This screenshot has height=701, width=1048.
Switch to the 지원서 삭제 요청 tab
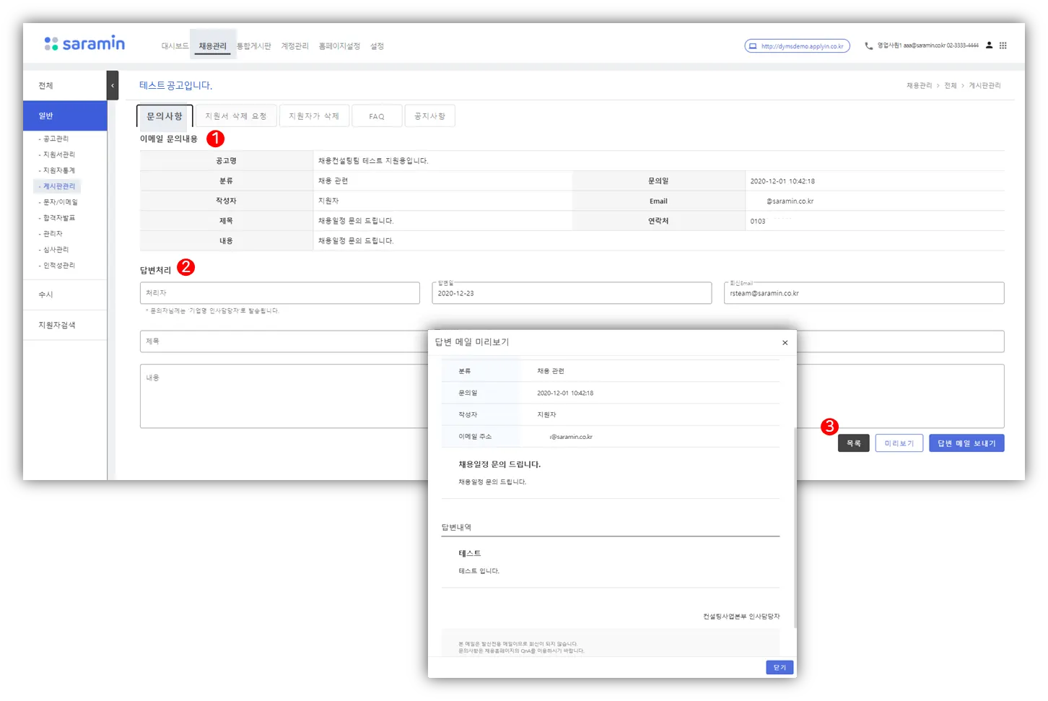pos(236,116)
